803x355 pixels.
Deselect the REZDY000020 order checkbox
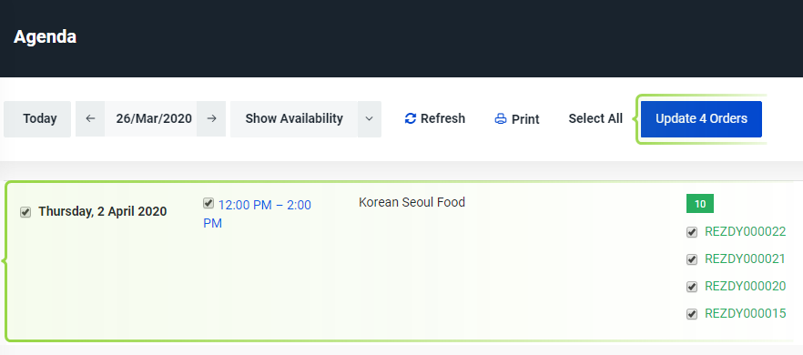click(x=692, y=287)
